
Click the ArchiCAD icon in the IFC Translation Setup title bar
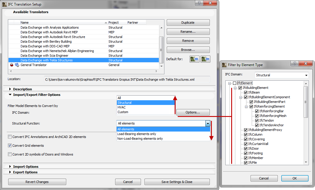[x=4, y=4]
